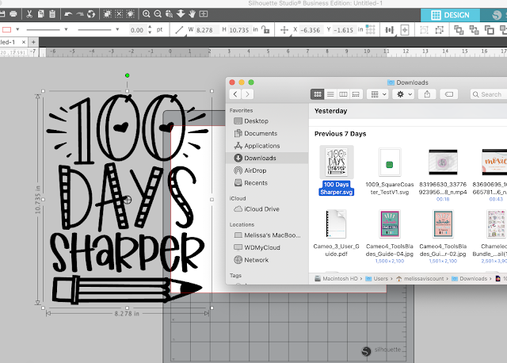
Task: Add a new document tab
Action: [x=33, y=42]
